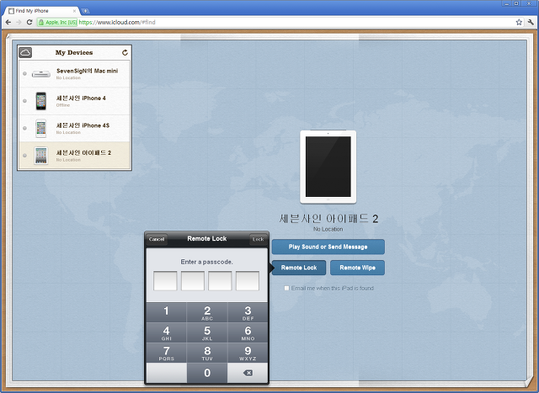Click the browser Forward arrow

(19, 23)
